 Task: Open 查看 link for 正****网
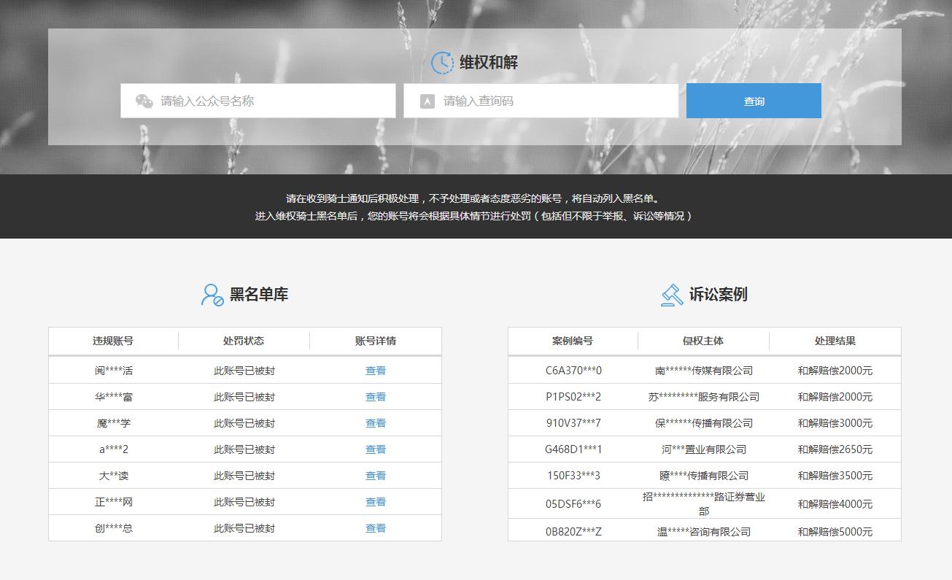tap(376, 502)
